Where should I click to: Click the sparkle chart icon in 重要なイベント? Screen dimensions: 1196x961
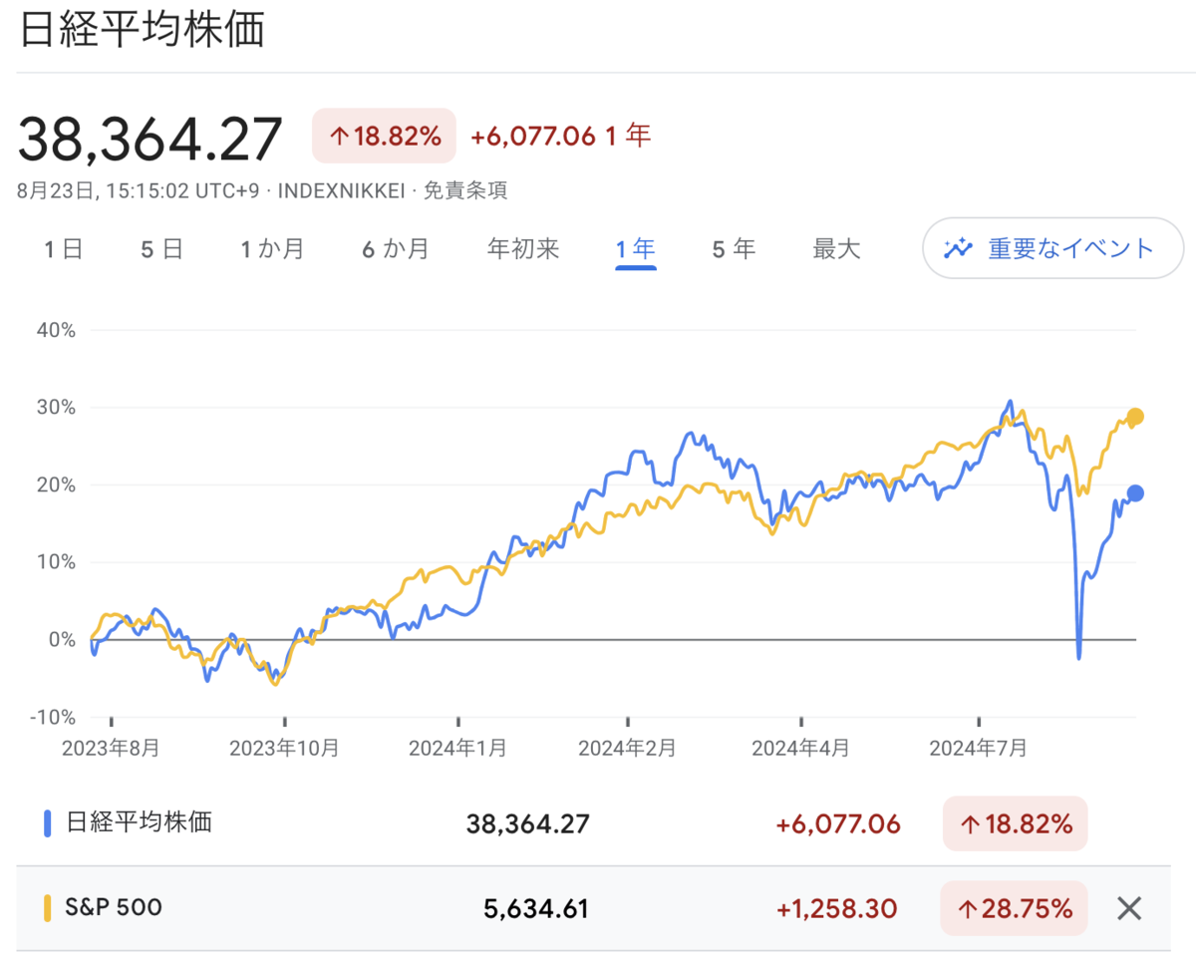[958, 248]
